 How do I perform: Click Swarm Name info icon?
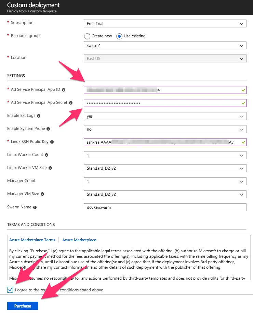point(35,207)
